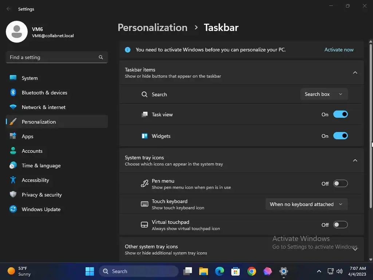Click the Pen menu icon

[144, 184]
